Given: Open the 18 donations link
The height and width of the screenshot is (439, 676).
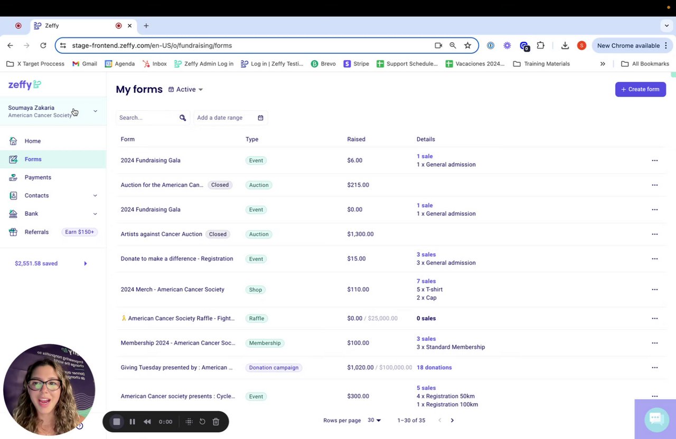Looking at the screenshot, I should pyautogui.click(x=434, y=367).
